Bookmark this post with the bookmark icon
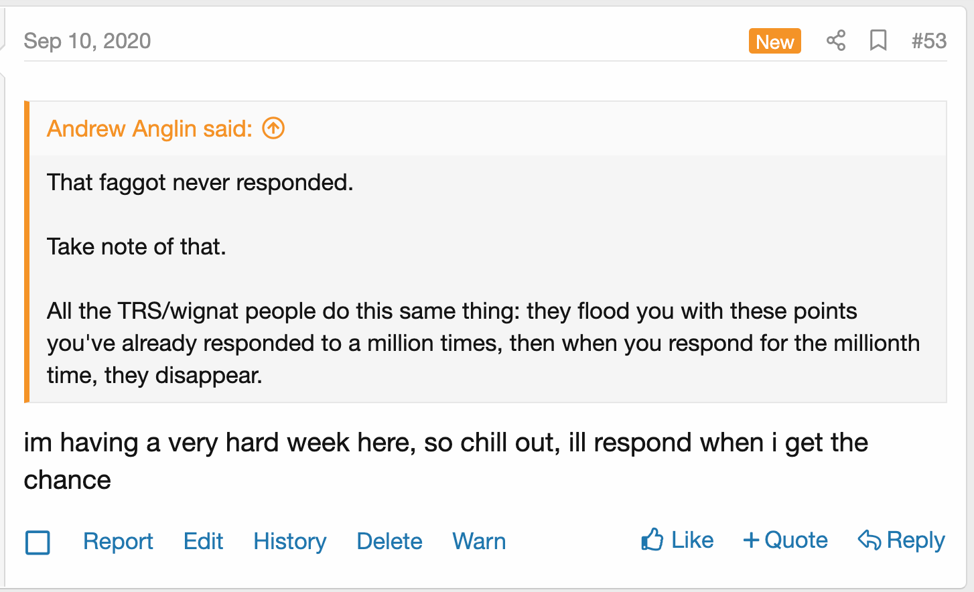974x592 pixels. tap(878, 41)
